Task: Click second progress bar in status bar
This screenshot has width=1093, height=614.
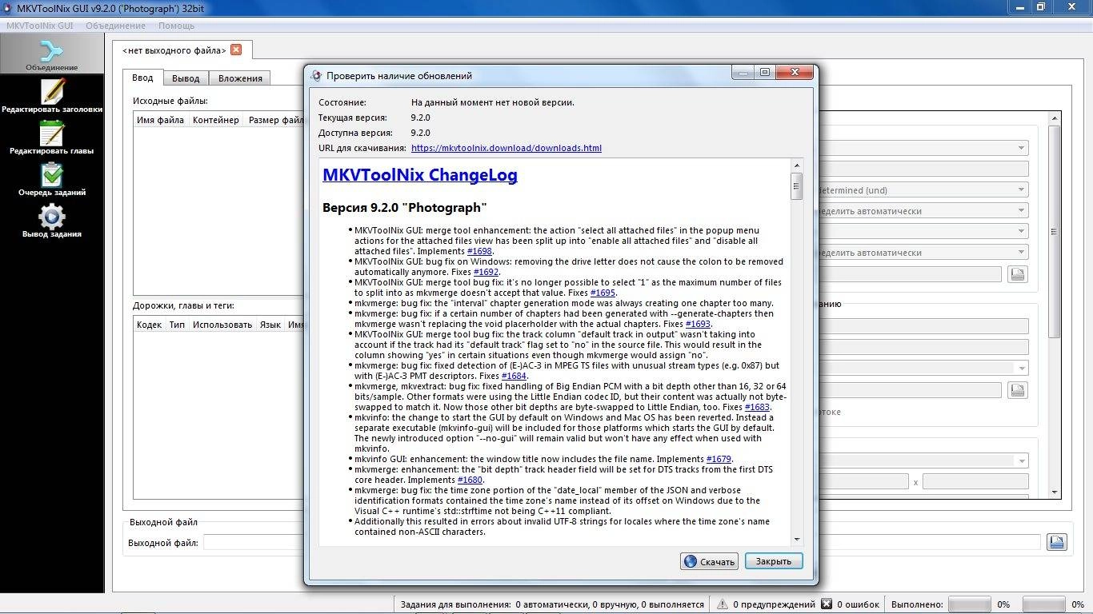Action: [1043, 604]
